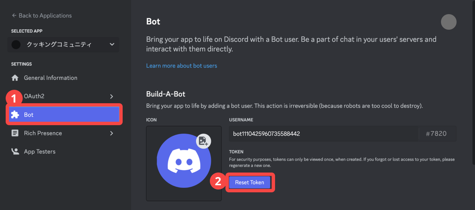
Task: Click the App Testers person icon
Action: tap(15, 152)
